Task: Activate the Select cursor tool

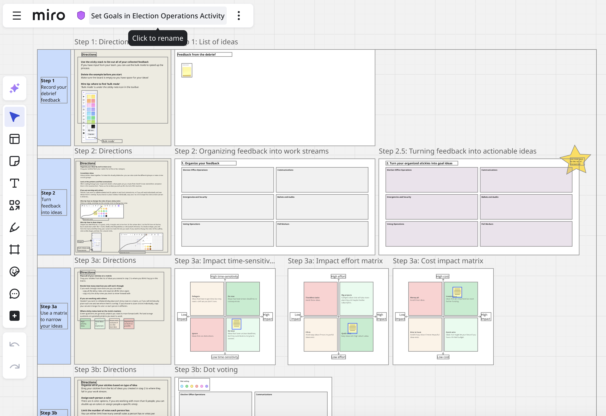Action: (x=14, y=117)
